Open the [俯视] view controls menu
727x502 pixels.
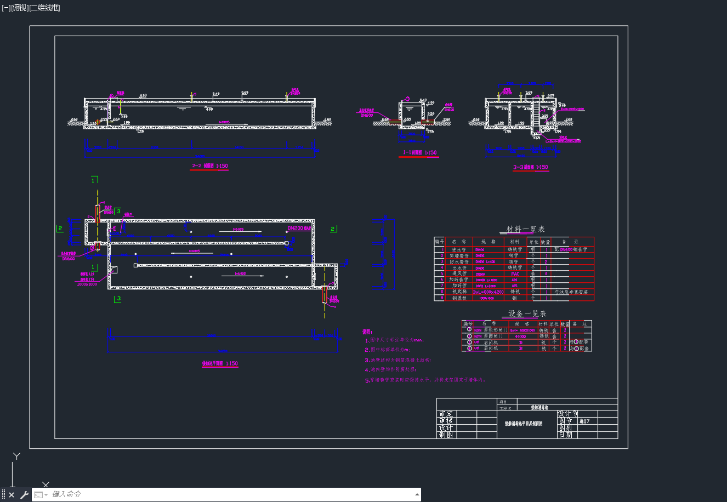click(20, 8)
